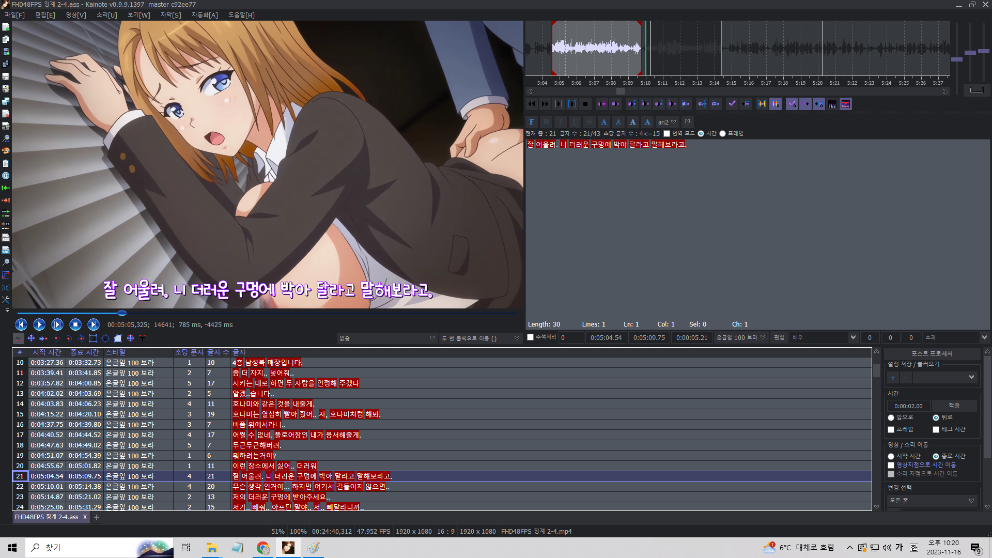Select the 뒤로 radio button
992x558 pixels.
point(936,417)
